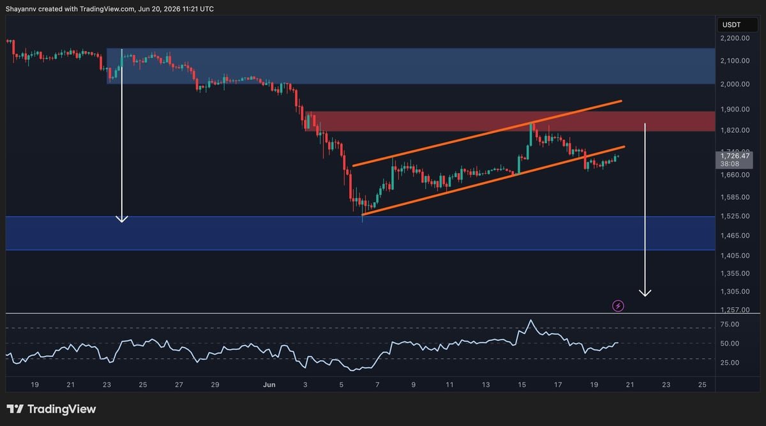Click the 'Jun' month label on time axis

point(269,385)
